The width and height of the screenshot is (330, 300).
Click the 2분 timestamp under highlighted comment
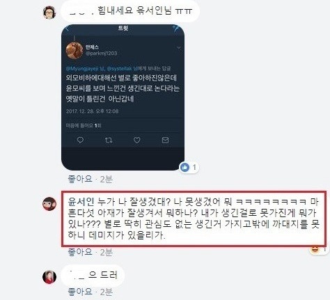pyautogui.click(x=107, y=252)
